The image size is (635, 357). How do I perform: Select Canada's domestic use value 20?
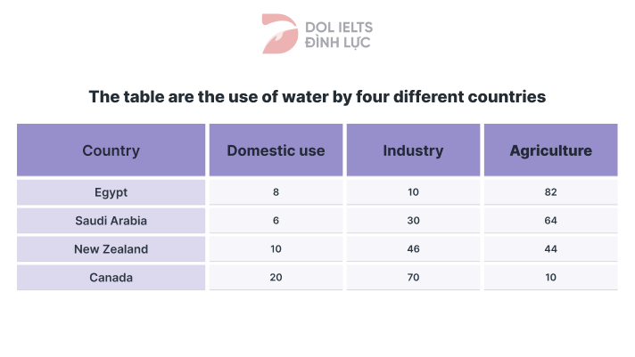[x=276, y=278]
